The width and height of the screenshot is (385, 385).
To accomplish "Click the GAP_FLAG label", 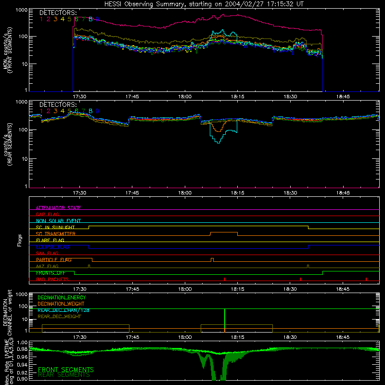I will [47, 214].
